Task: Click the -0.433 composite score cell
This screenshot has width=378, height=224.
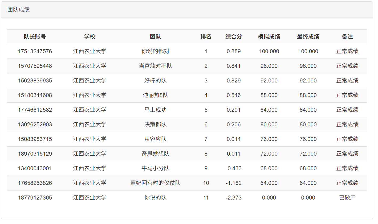Action: pos(234,168)
